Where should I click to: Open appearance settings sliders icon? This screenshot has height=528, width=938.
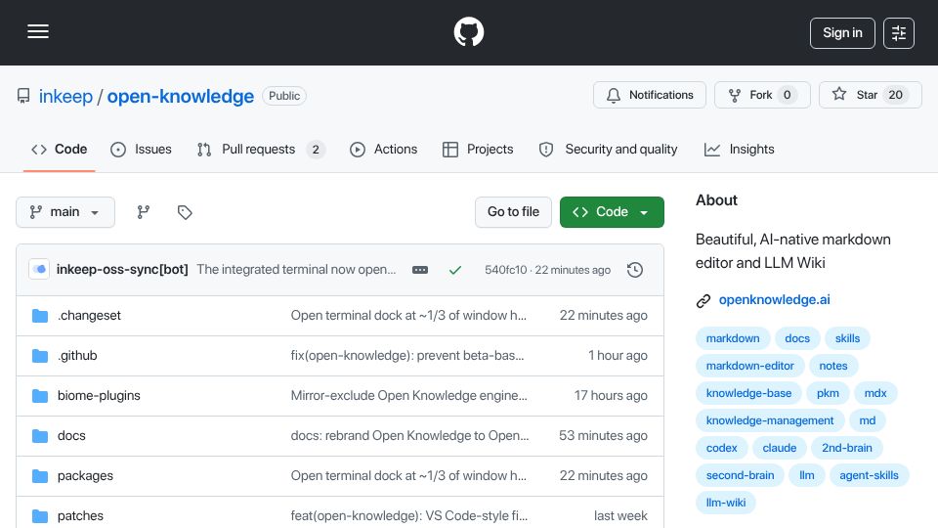point(899,33)
